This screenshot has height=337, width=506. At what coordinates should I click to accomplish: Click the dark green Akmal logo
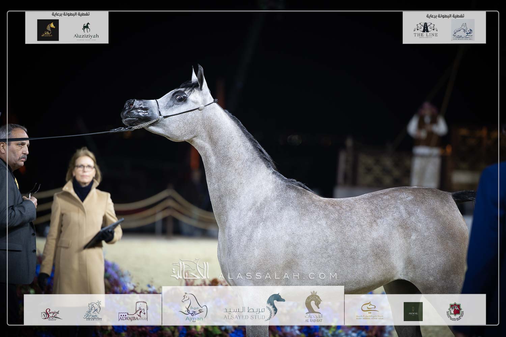coord(413,311)
